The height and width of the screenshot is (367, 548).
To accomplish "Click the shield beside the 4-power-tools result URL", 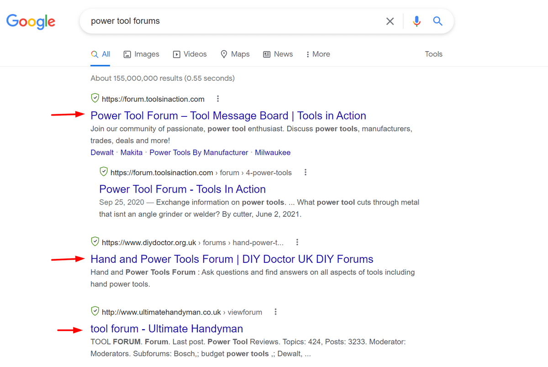I will [104, 172].
